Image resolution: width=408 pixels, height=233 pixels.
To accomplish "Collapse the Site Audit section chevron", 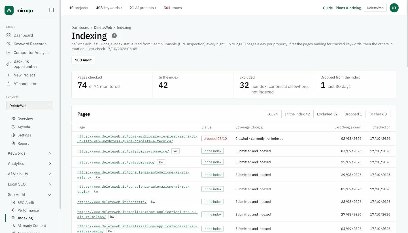I will 50,195.
